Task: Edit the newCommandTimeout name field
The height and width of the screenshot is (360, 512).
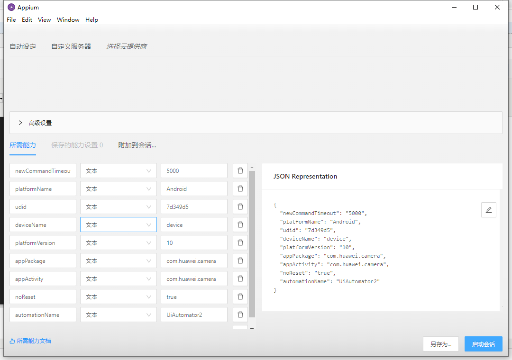Action: click(43, 171)
